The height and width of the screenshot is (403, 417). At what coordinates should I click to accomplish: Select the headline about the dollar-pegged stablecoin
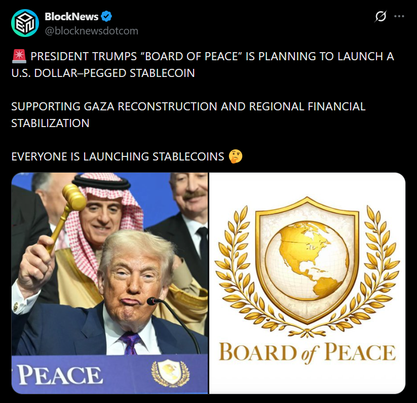coord(203,65)
